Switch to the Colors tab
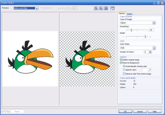Viewport: 165px width, 115px height. 130,13
